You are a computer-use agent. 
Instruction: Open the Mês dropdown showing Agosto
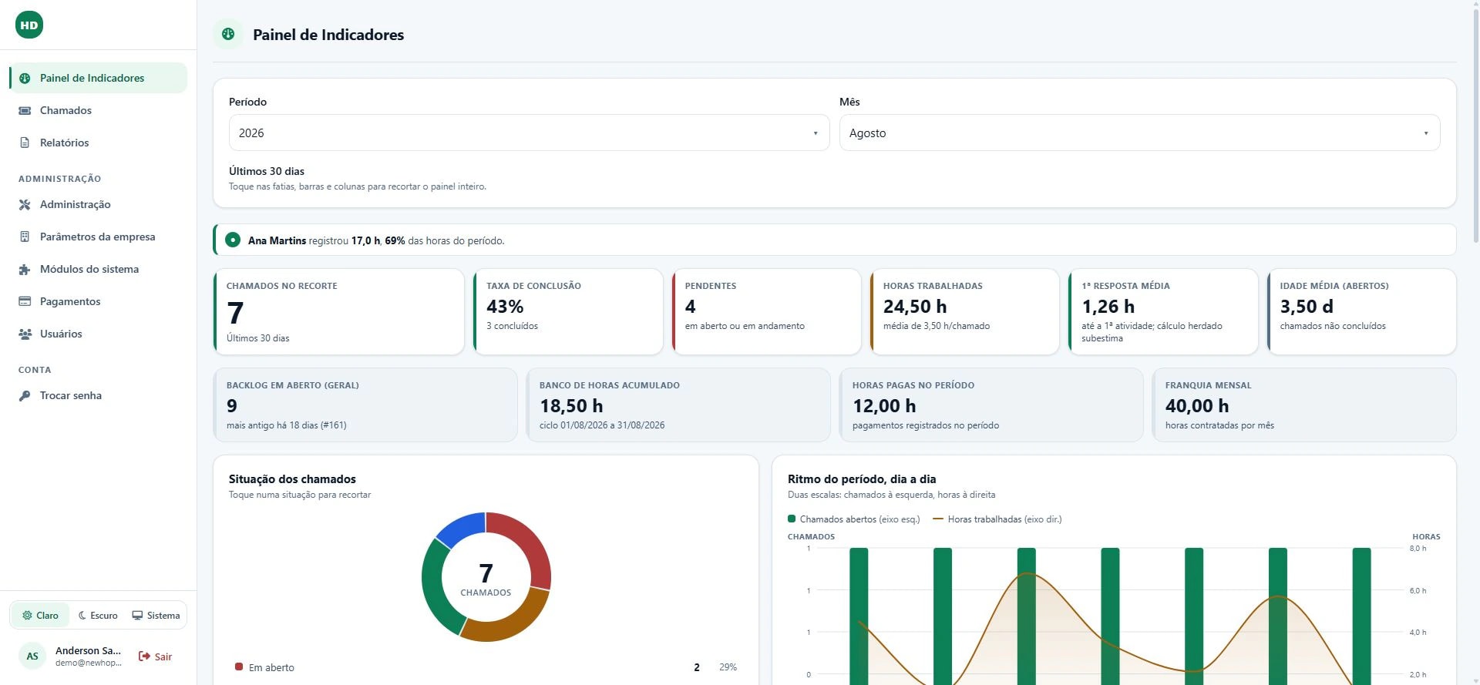click(1139, 133)
